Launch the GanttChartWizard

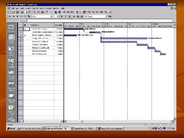[106, 12]
